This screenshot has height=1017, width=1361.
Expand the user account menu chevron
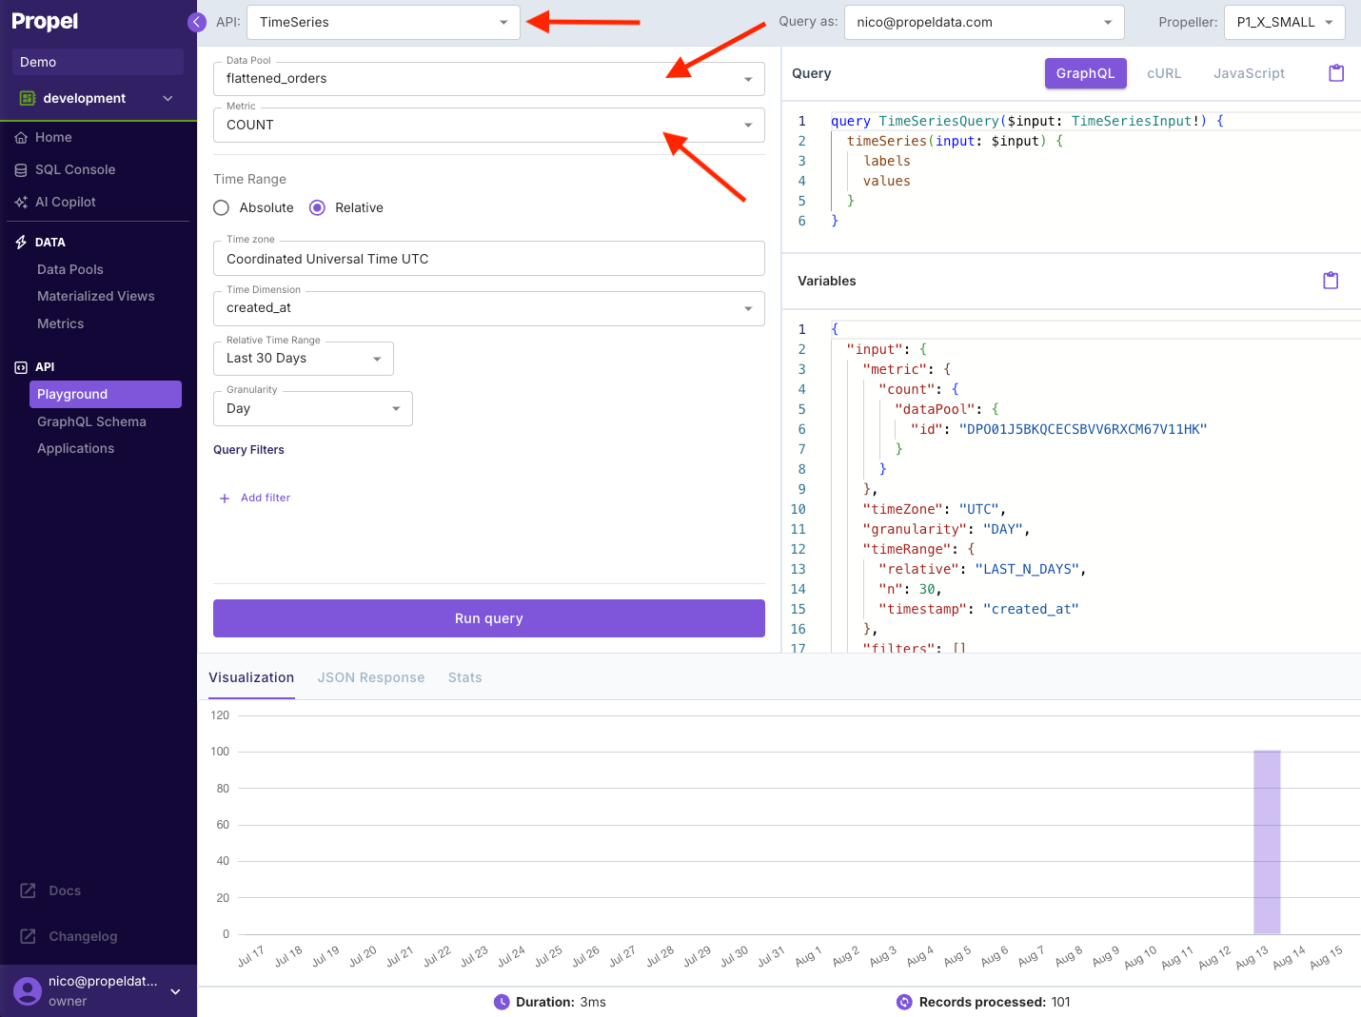[175, 991]
